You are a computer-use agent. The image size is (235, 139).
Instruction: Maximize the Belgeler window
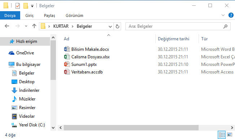click(x=210, y=6)
